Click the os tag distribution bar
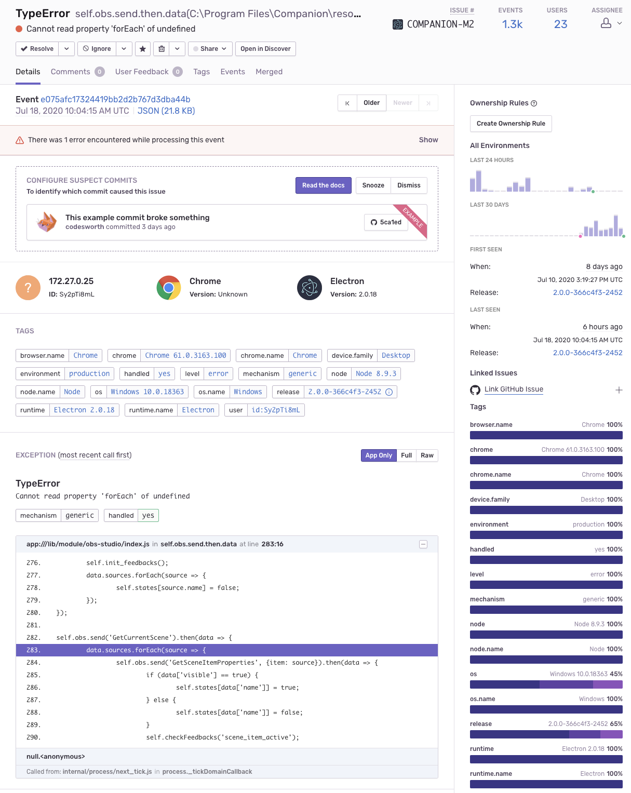Screen dimensions: 631x793 click(546, 684)
